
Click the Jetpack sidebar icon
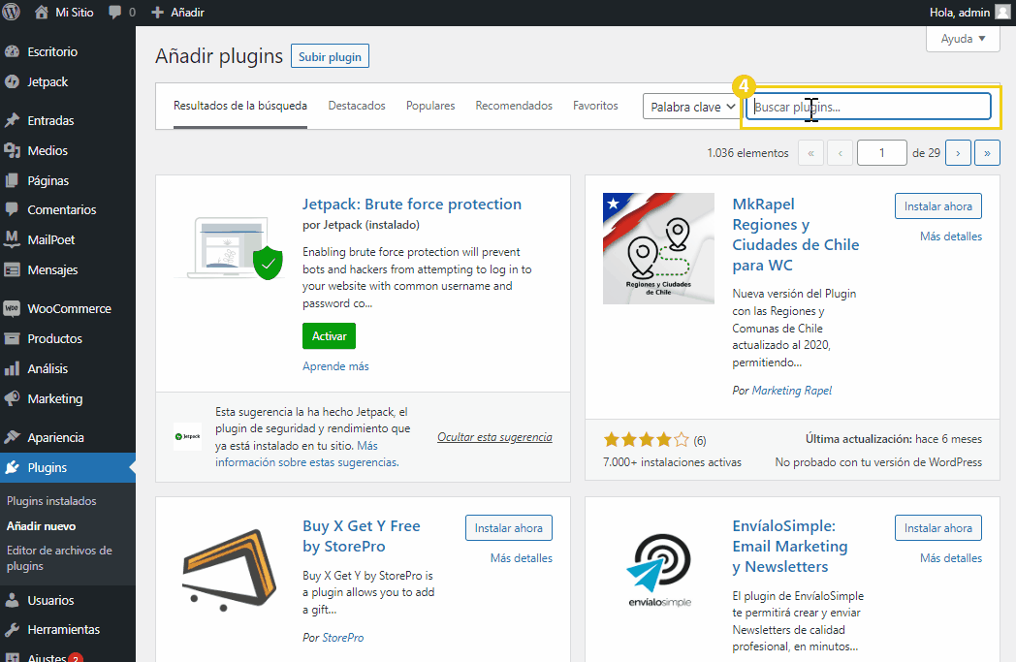[x=12, y=81]
